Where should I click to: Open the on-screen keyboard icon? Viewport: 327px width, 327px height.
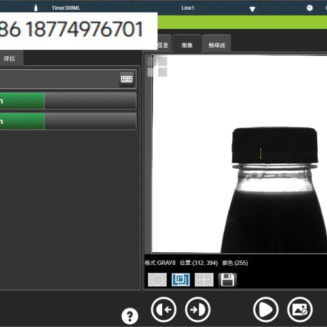127,79
